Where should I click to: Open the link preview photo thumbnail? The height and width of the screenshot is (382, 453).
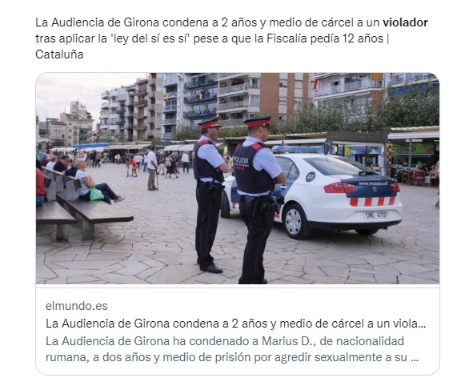[x=238, y=179]
